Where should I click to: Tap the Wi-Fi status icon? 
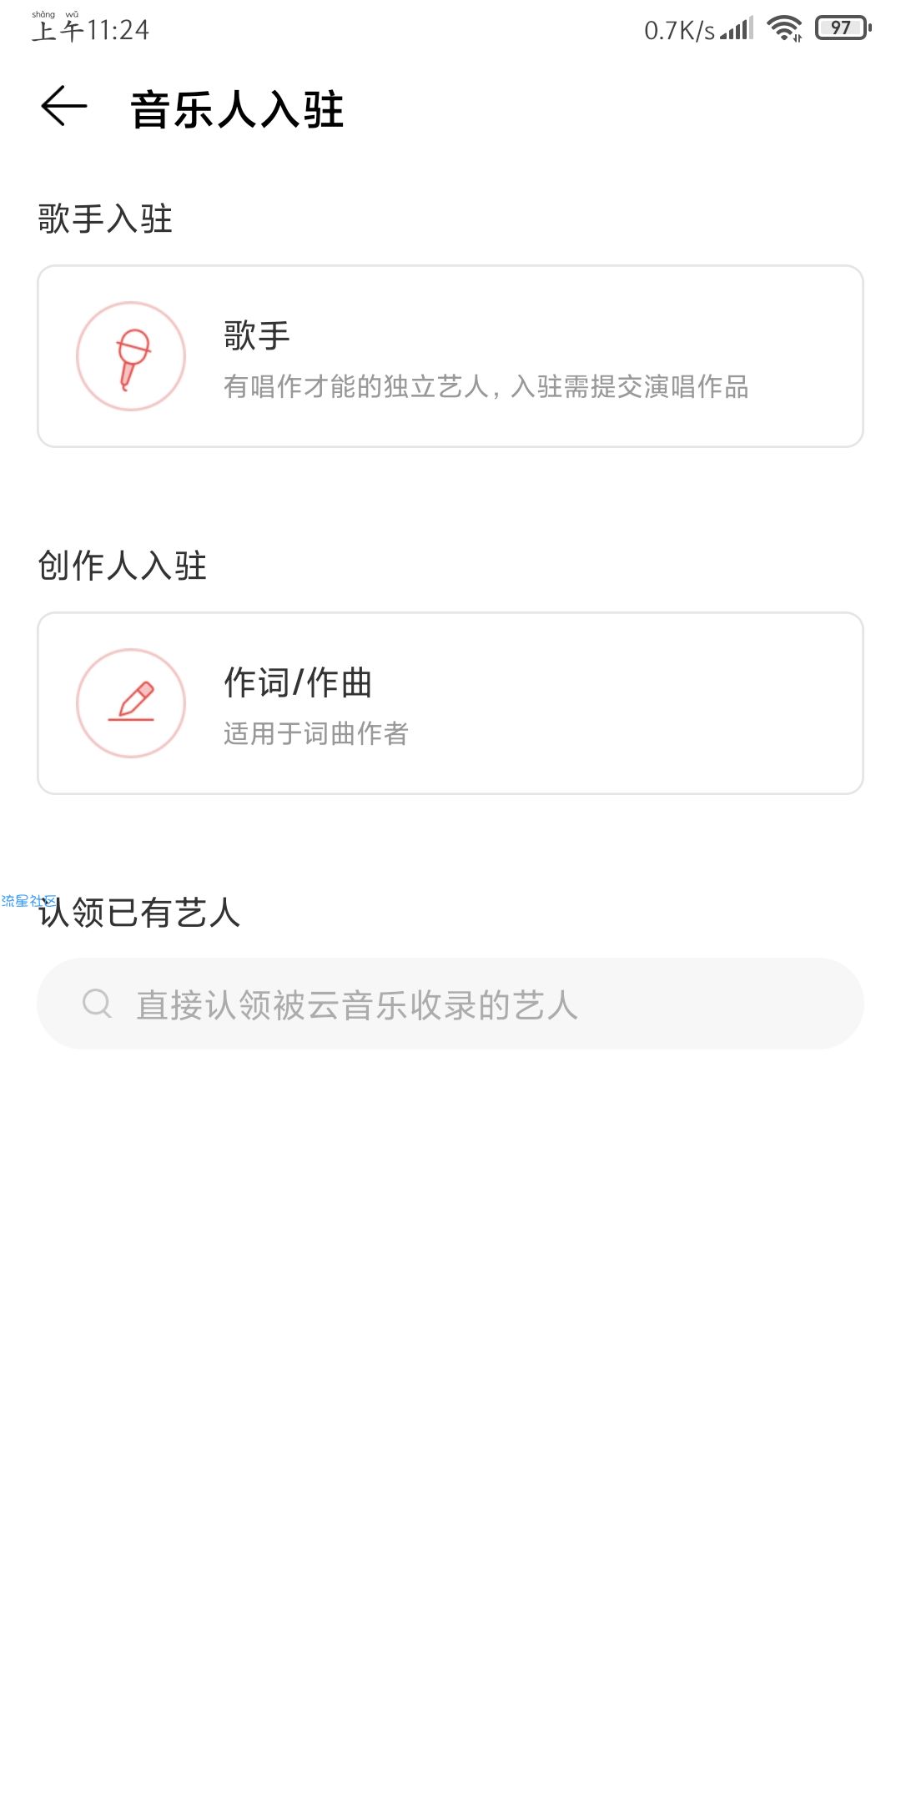[x=784, y=29]
